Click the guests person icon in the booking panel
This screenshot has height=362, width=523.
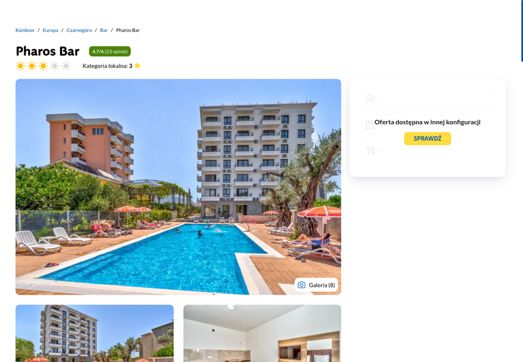coord(370,98)
